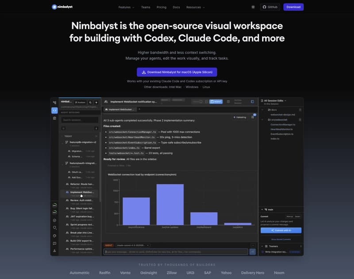354x279 pixels.
Task: Click the search magnifier icon in sessions panel
Action: [90, 102]
